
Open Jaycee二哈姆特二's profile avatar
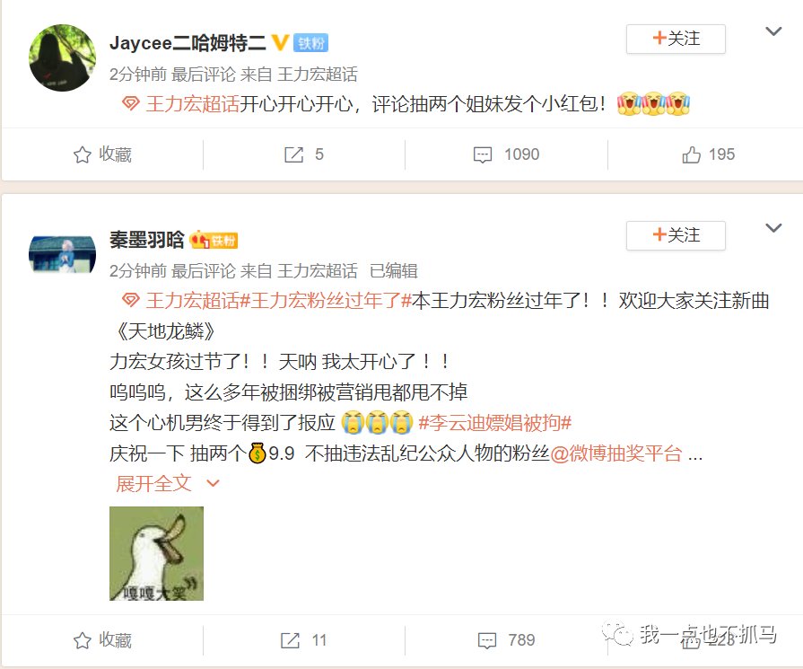62,58
